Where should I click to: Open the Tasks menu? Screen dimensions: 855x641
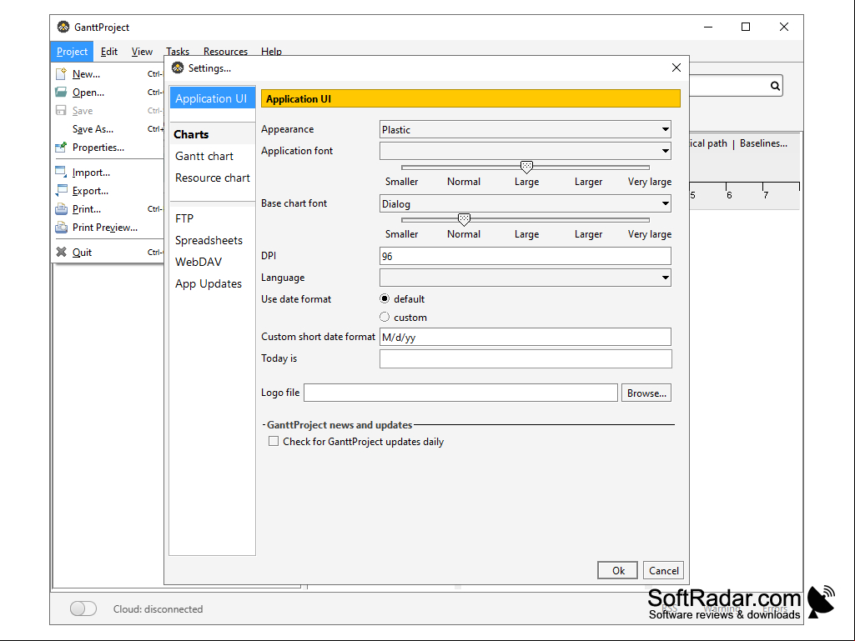(178, 51)
